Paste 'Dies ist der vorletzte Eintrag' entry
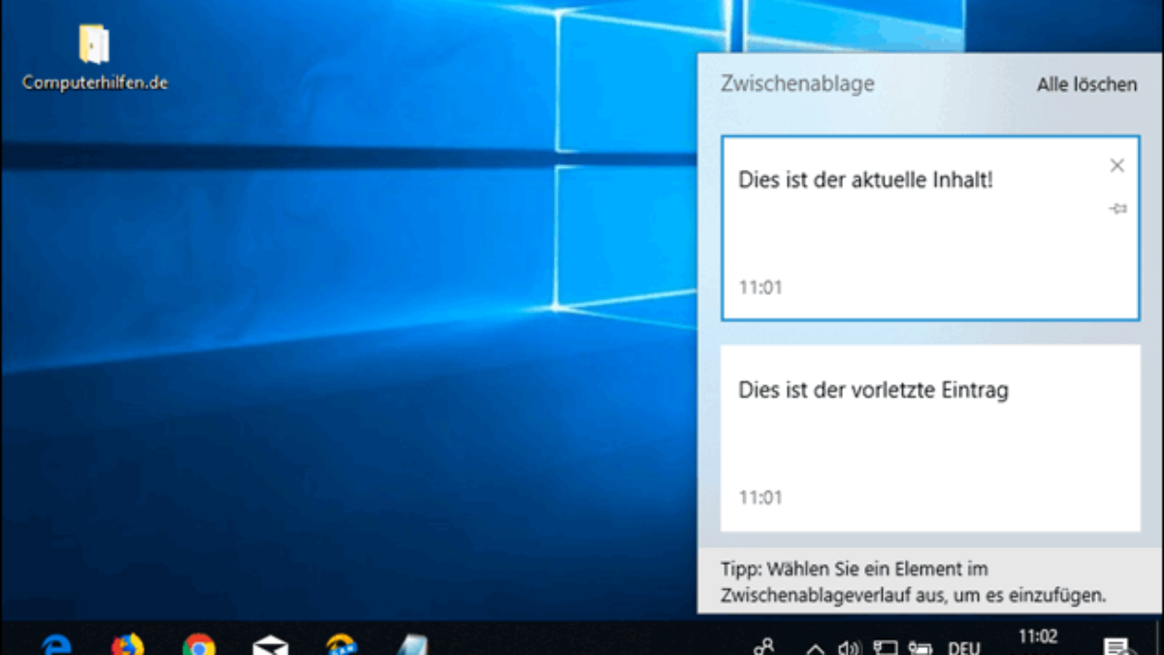The width and height of the screenshot is (1164, 655). (930, 438)
